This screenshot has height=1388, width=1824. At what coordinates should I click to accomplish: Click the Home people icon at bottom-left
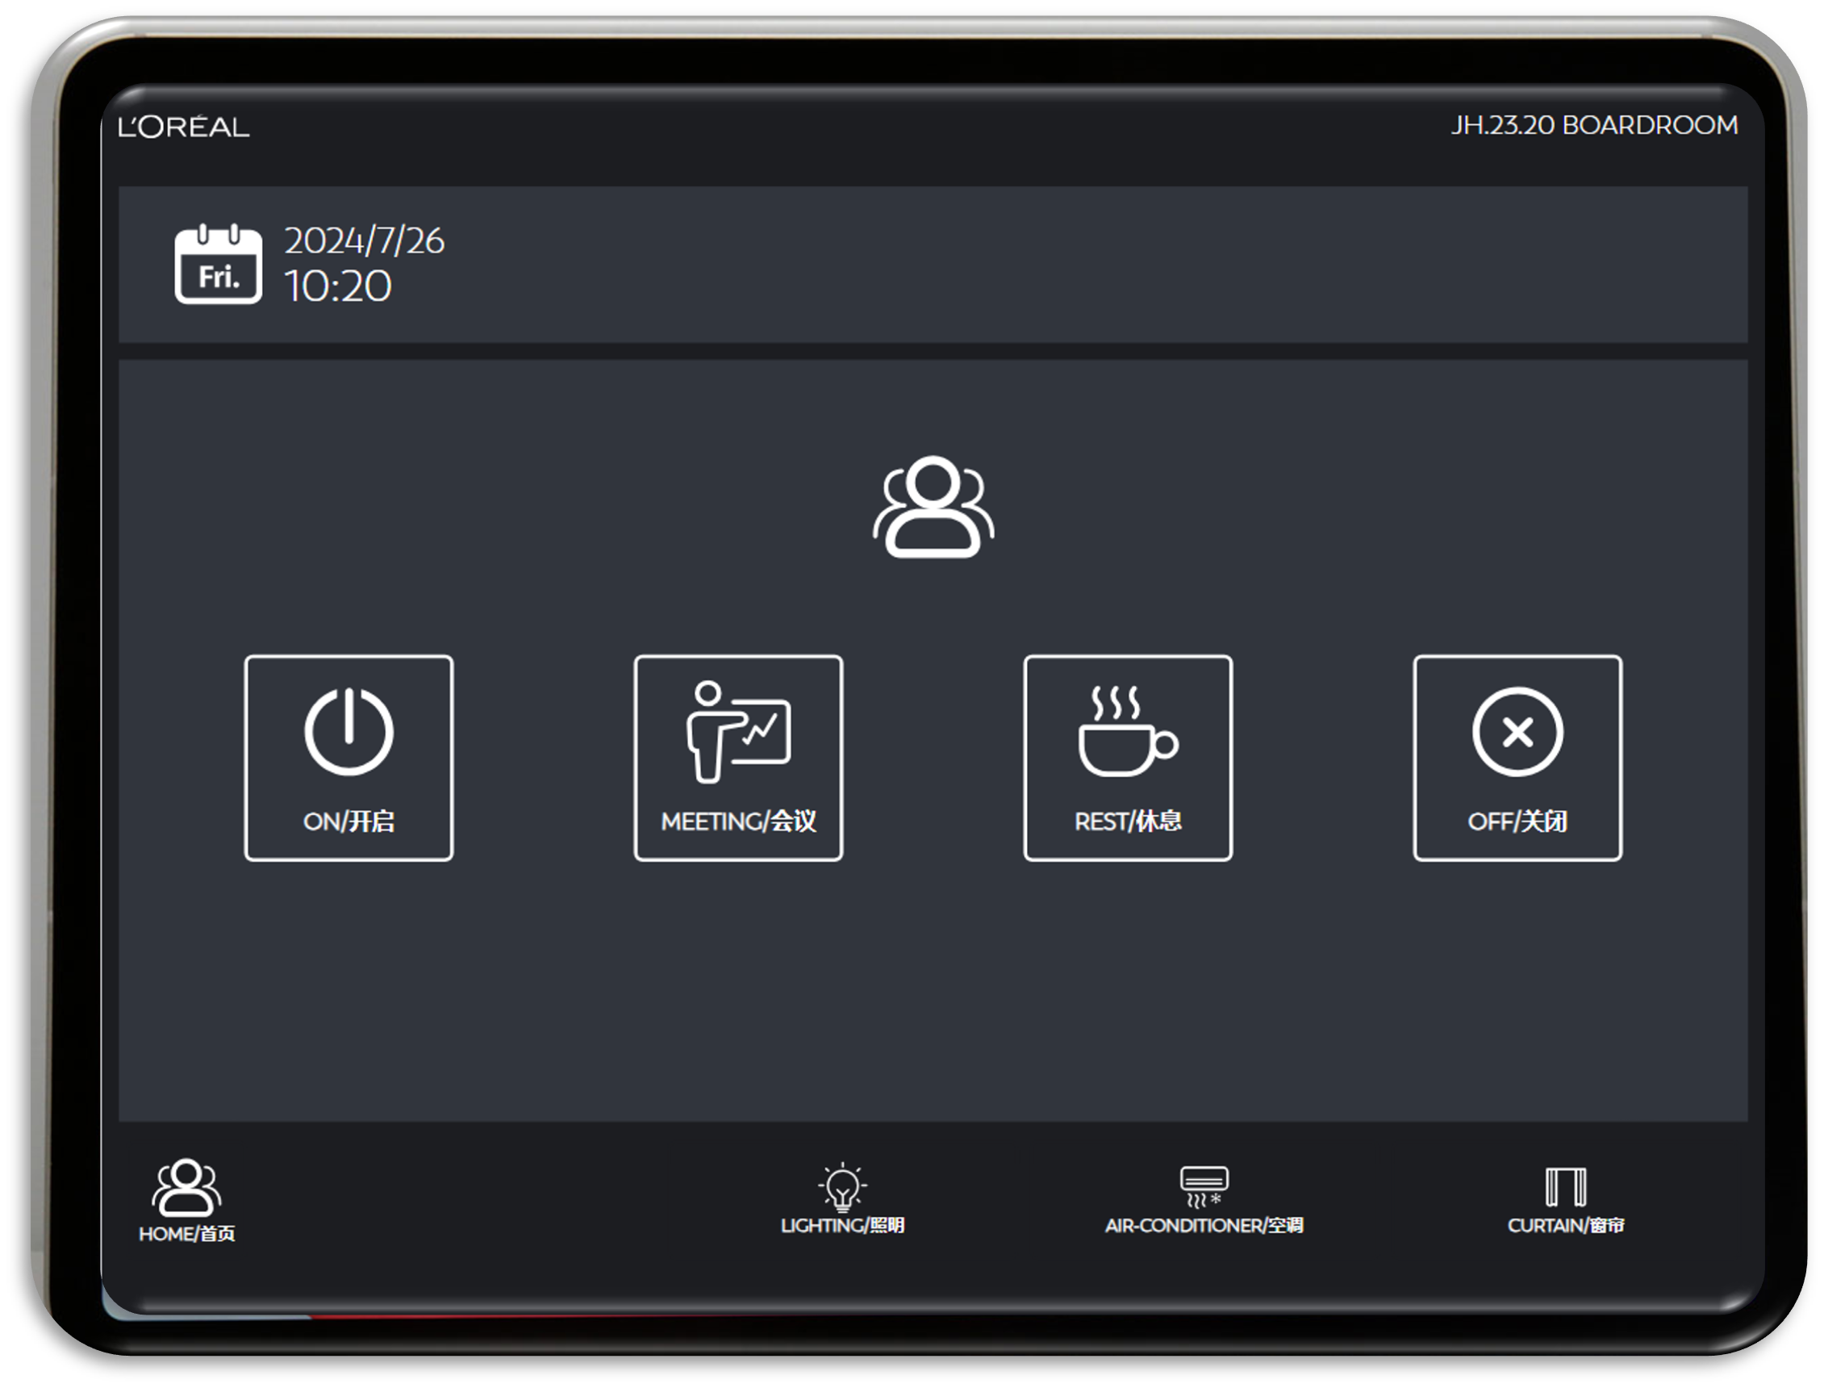click(186, 1187)
